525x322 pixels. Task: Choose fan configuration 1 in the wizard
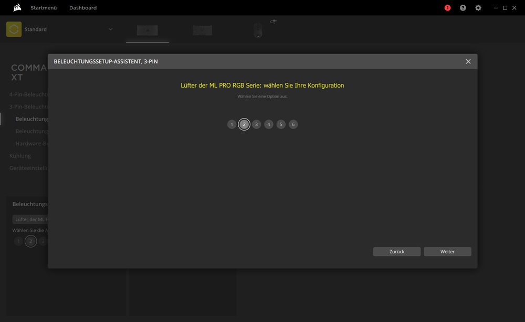232,124
